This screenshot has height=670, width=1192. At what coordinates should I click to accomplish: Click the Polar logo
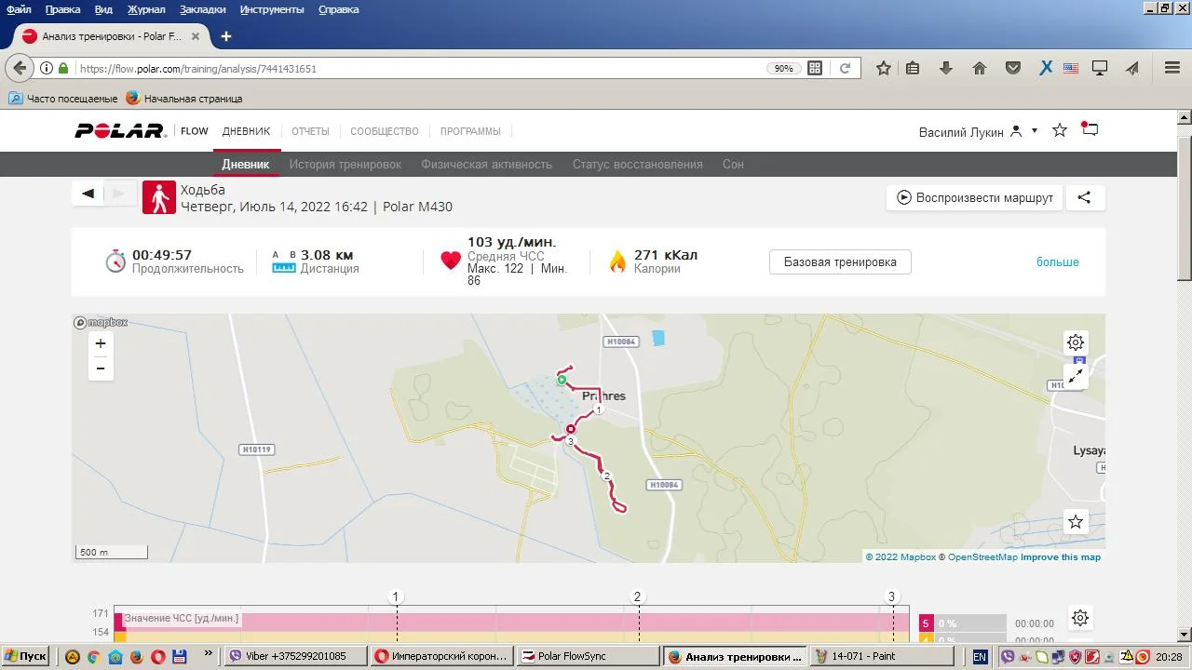120,131
